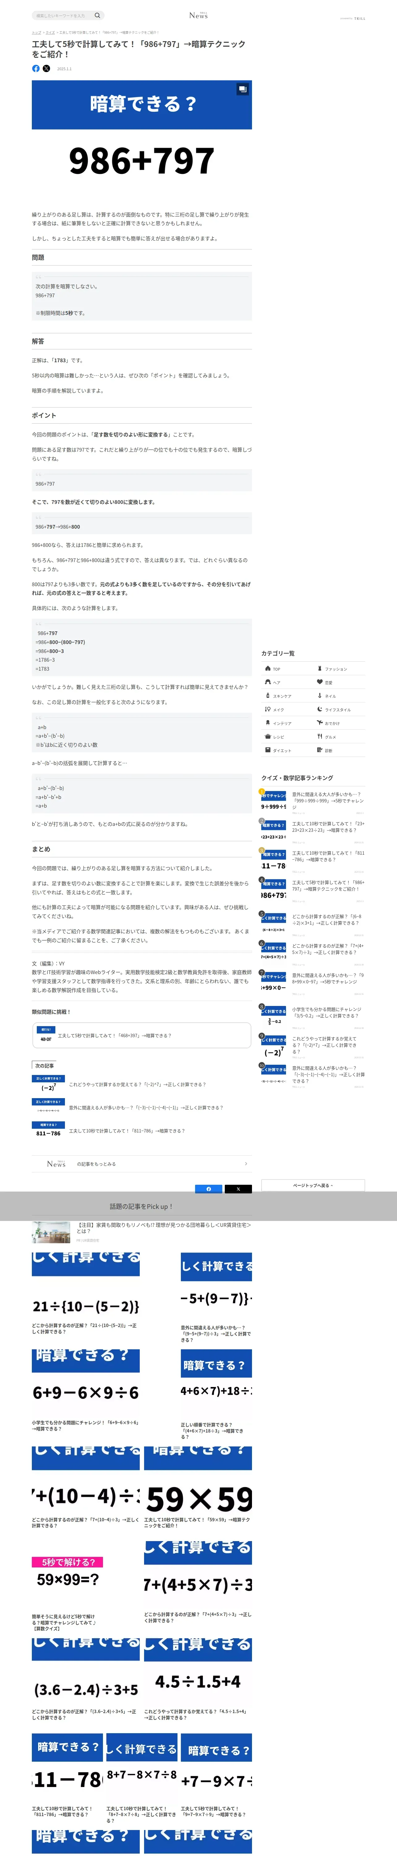
Task: Open the インテリア category icon
Action: (x=268, y=723)
